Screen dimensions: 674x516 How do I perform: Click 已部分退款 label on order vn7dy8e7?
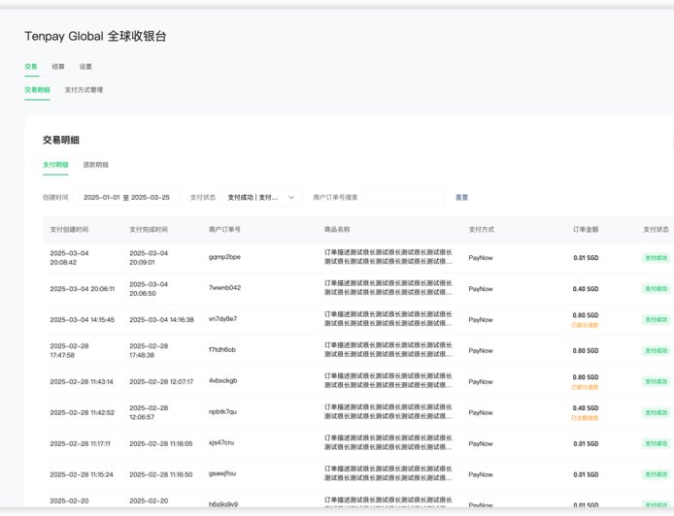point(585,325)
